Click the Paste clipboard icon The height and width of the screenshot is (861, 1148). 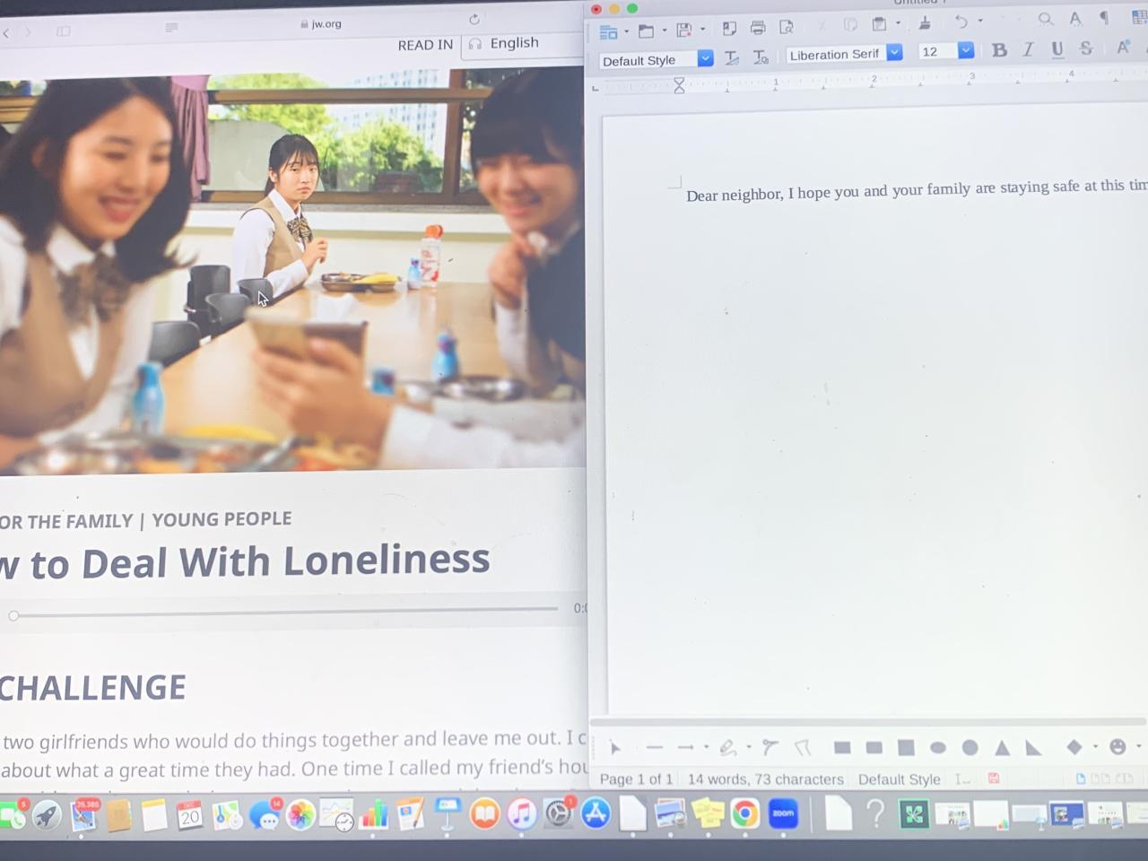point(879,24)
